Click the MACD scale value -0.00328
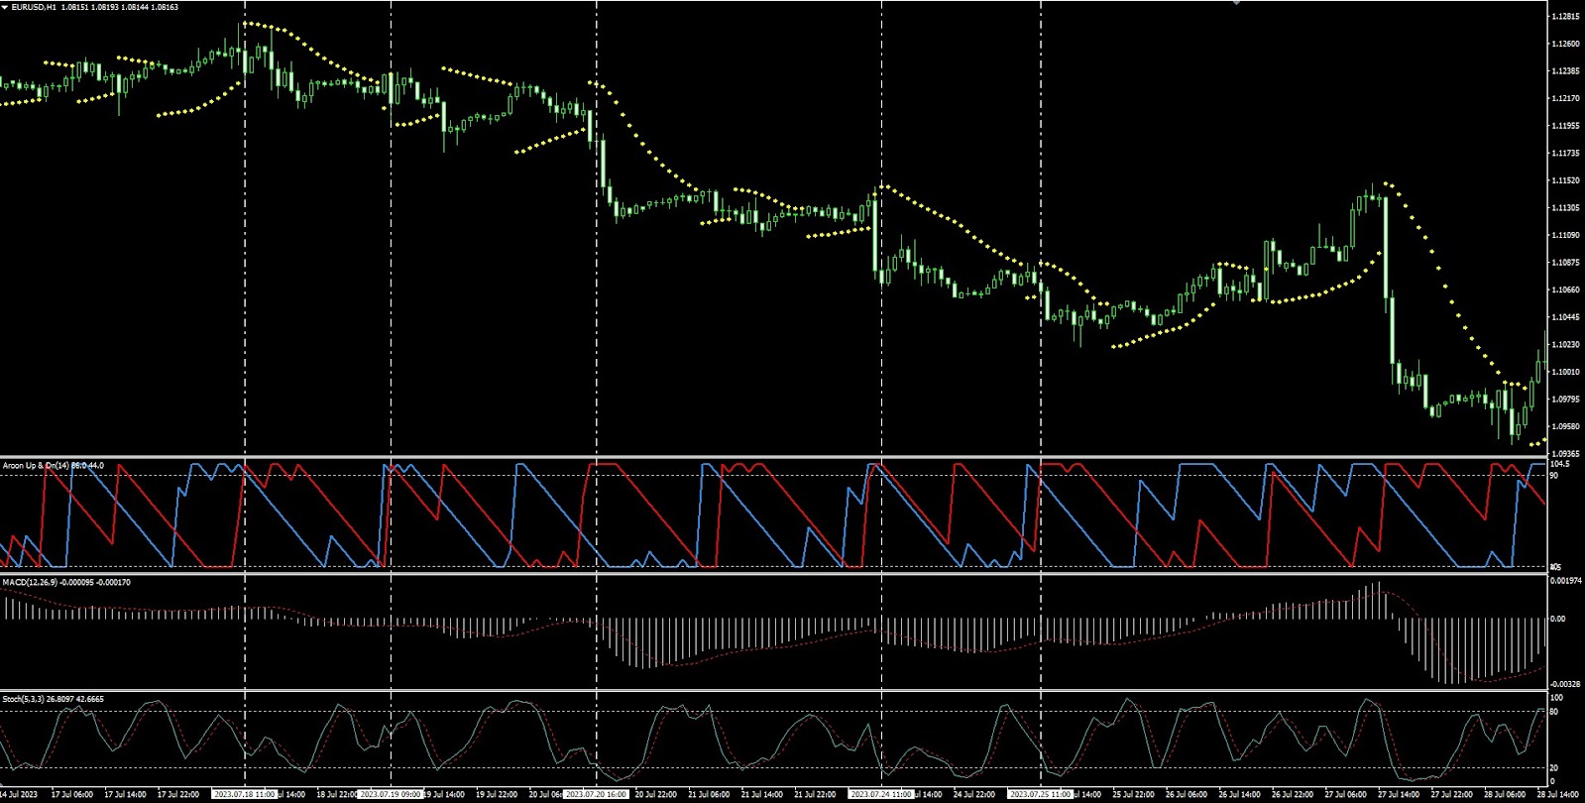This screenshot has width=1586, height=803. [x=1565, y=684]
